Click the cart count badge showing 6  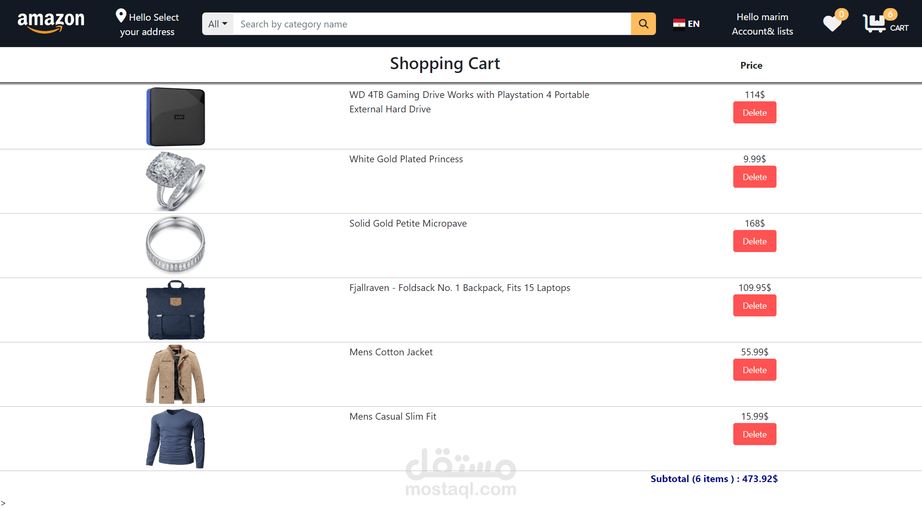[x=890, y=14]
